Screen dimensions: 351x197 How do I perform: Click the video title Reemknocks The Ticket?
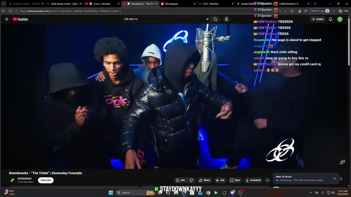tap(46, 173)
